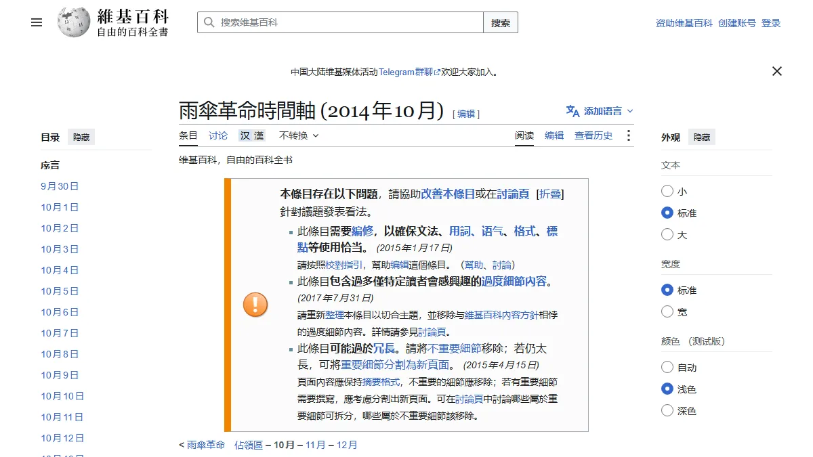This screenshot has width=813, height=457.
Task: Jump to 10月11日 section
Action: [x=62, y=417]
